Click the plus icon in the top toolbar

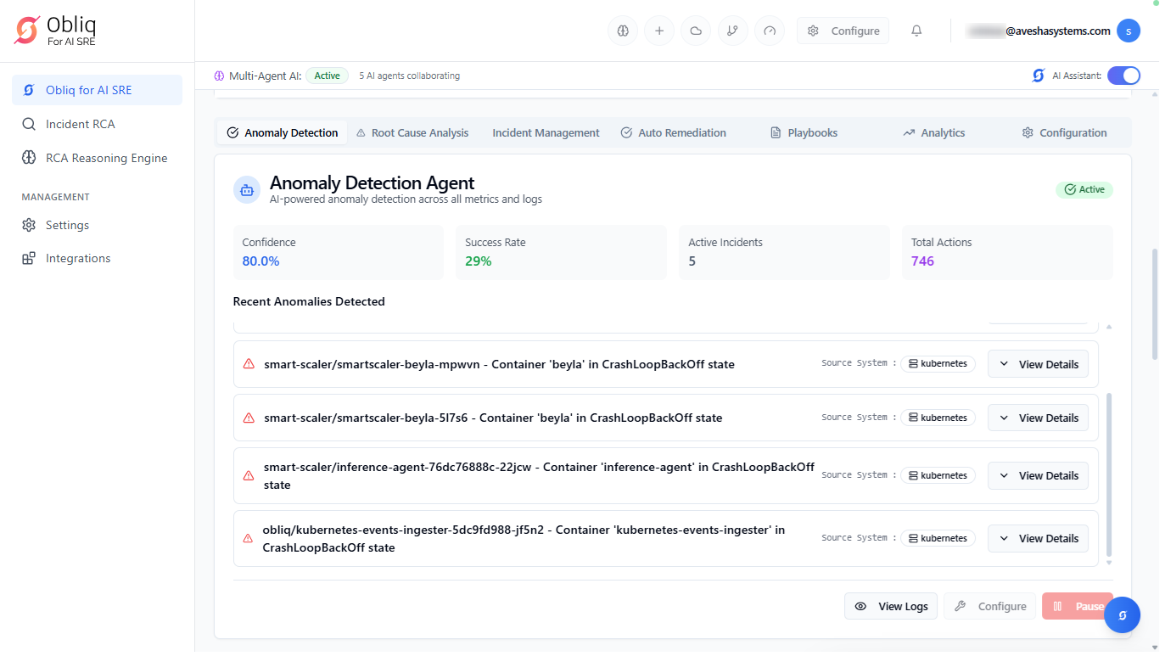(x=659, y=31)
